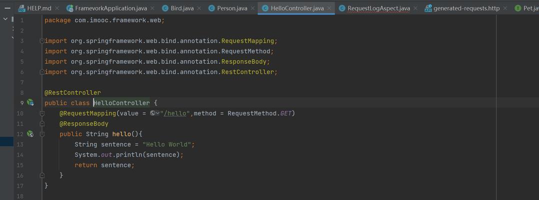Click the RequestMapping import on line 3
Screen dimensions: 539x200
247,41
